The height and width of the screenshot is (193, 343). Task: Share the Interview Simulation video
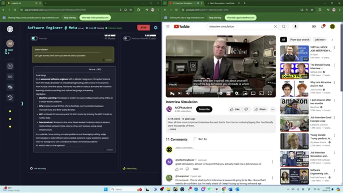click(x=260, y=109)
